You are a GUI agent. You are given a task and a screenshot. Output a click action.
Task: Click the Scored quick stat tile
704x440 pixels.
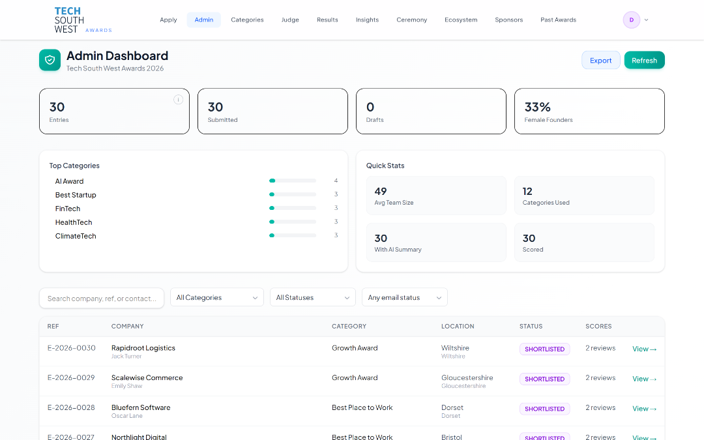point(584,242)
